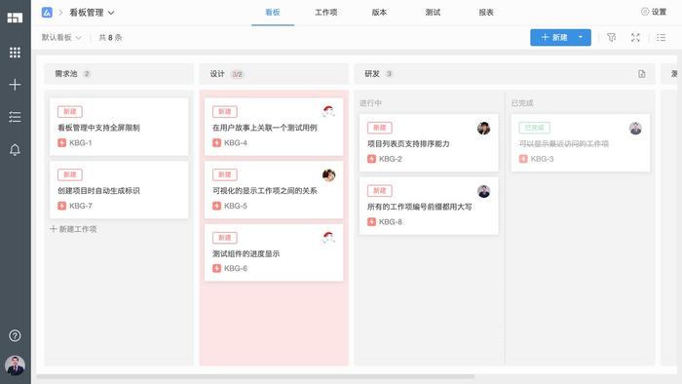Viewport: 682px width, 384px height.
Task: Click the 已完成 sub-column label
Action: tap(522, 103)
